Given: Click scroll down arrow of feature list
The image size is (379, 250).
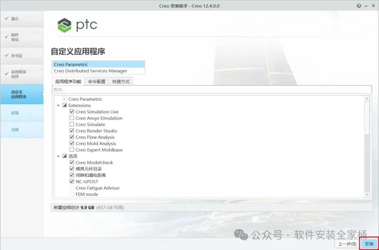Looking at the screenshot, I should point(367,194).
